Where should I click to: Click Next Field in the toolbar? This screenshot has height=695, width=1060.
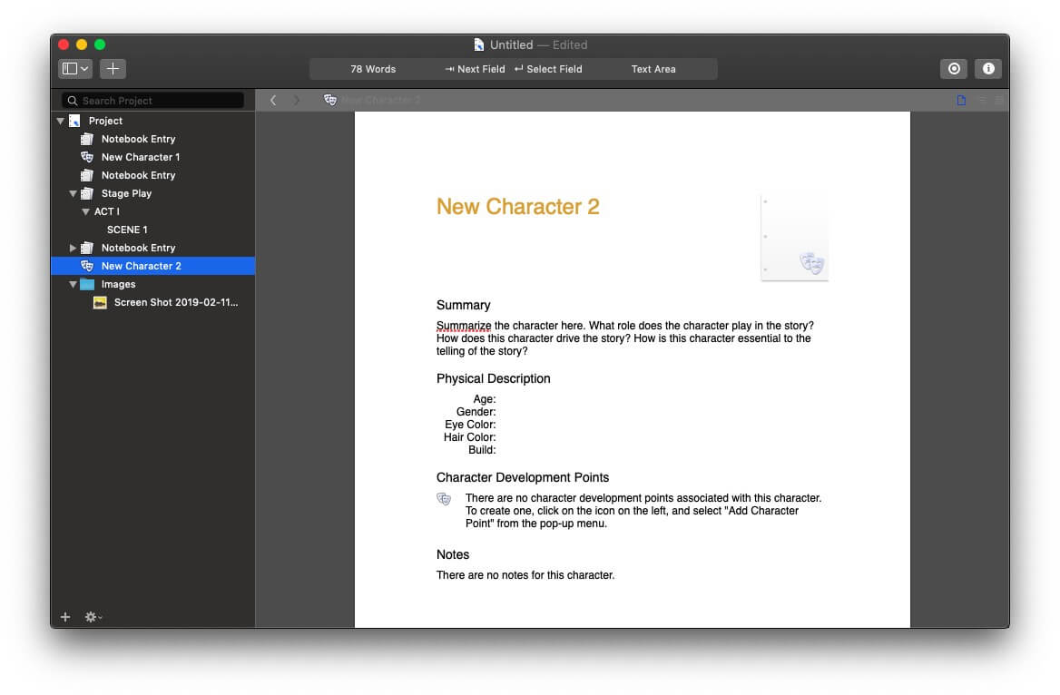tap(475, 69)
